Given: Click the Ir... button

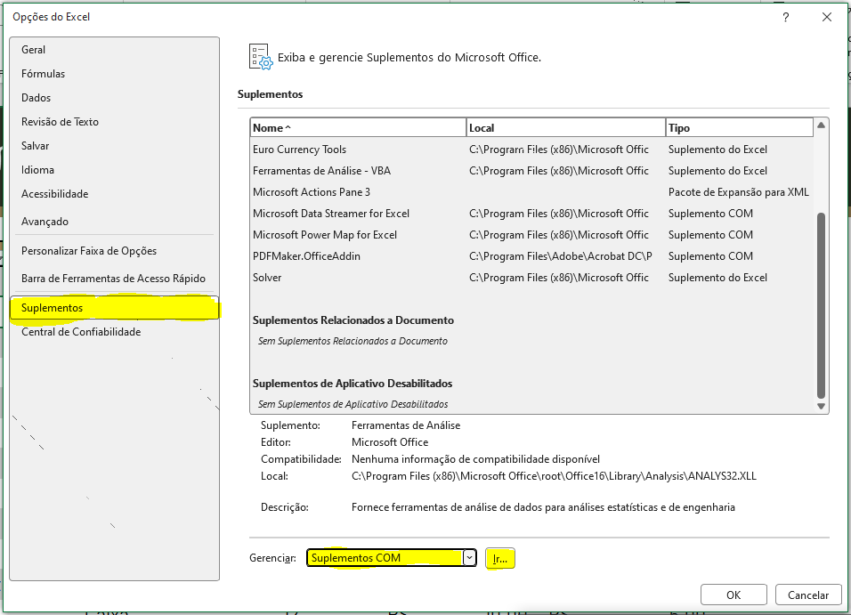Looking at the screenshot, I should (500, 558).
